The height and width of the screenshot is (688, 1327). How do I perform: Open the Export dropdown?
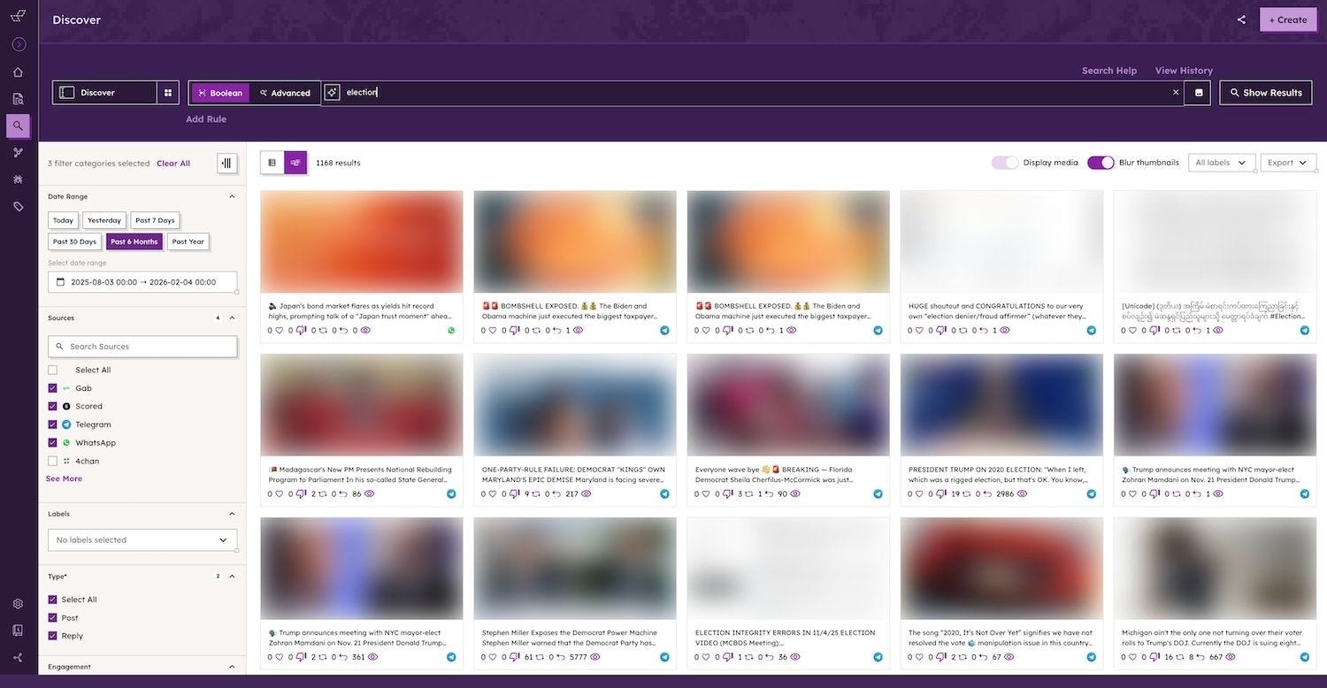point(1285,163)
